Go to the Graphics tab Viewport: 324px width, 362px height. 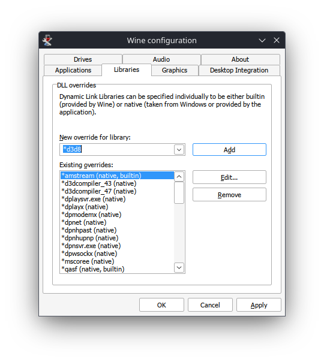(x=175, y=70)
